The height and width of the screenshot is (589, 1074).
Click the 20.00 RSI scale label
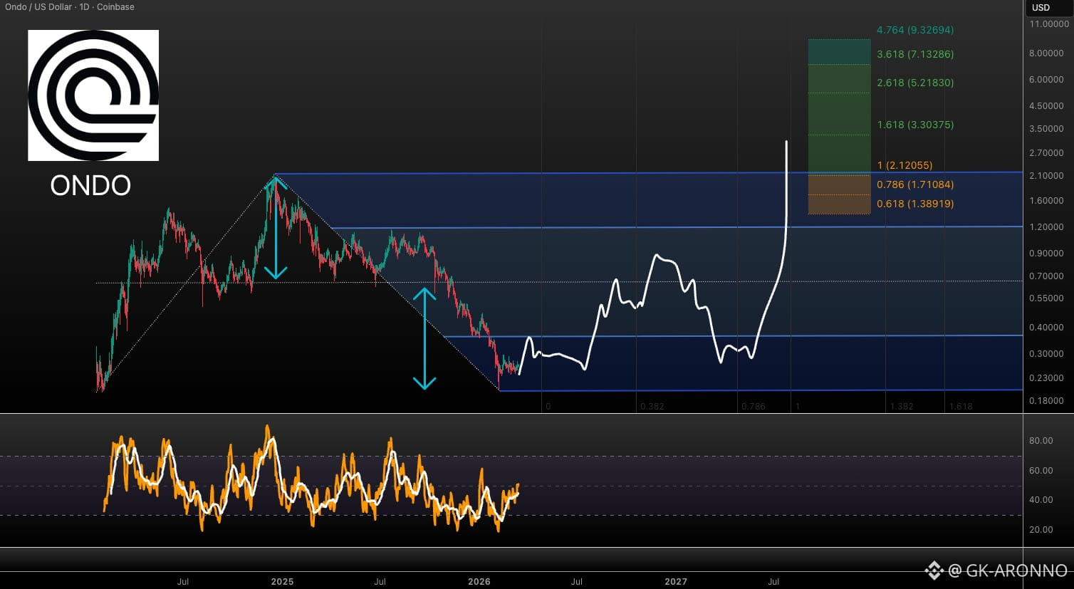[x=1041, y=530]
